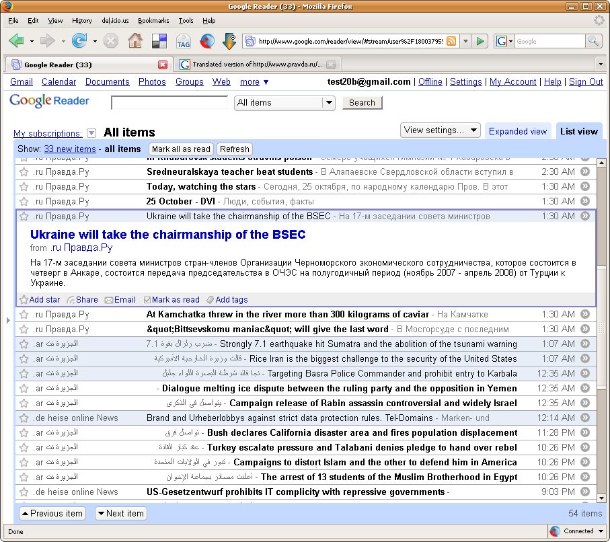Click the red-blue globe toolbar icon

(207, 41)
